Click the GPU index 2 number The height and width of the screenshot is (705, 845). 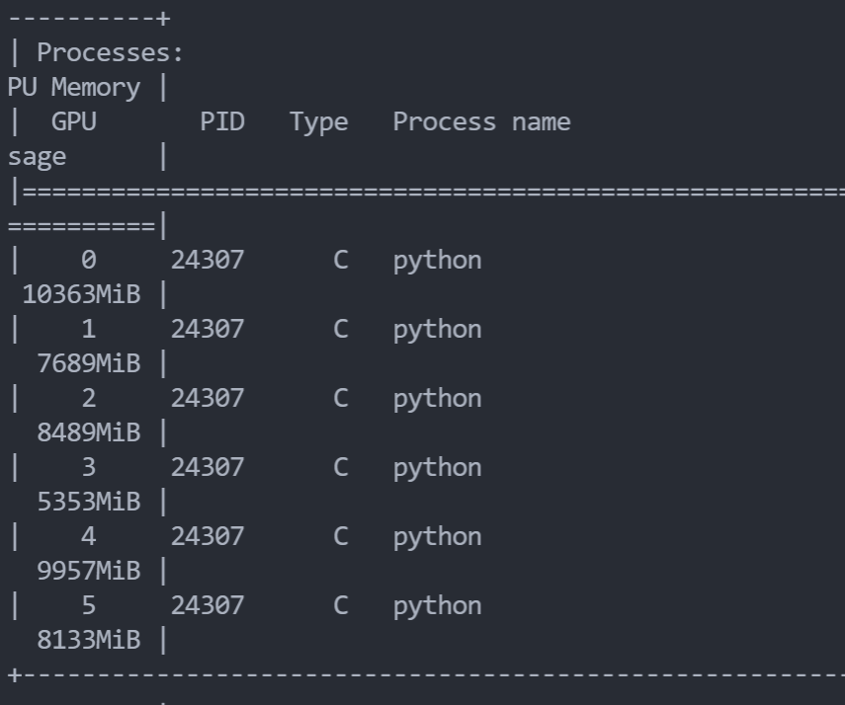89,398
